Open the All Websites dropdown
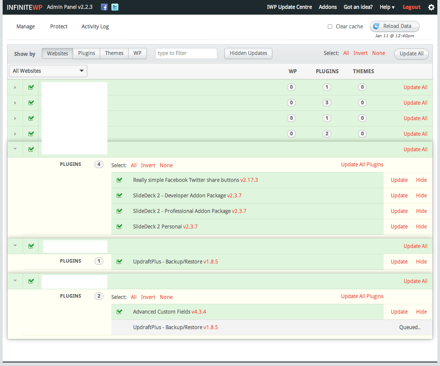 point(48,71)
